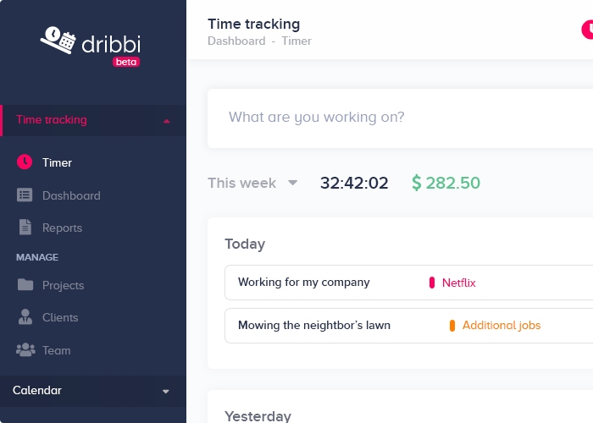This screenshot has width=593, height=423.
Task: Click the Dashboard list icon
Action: (25, 195)
